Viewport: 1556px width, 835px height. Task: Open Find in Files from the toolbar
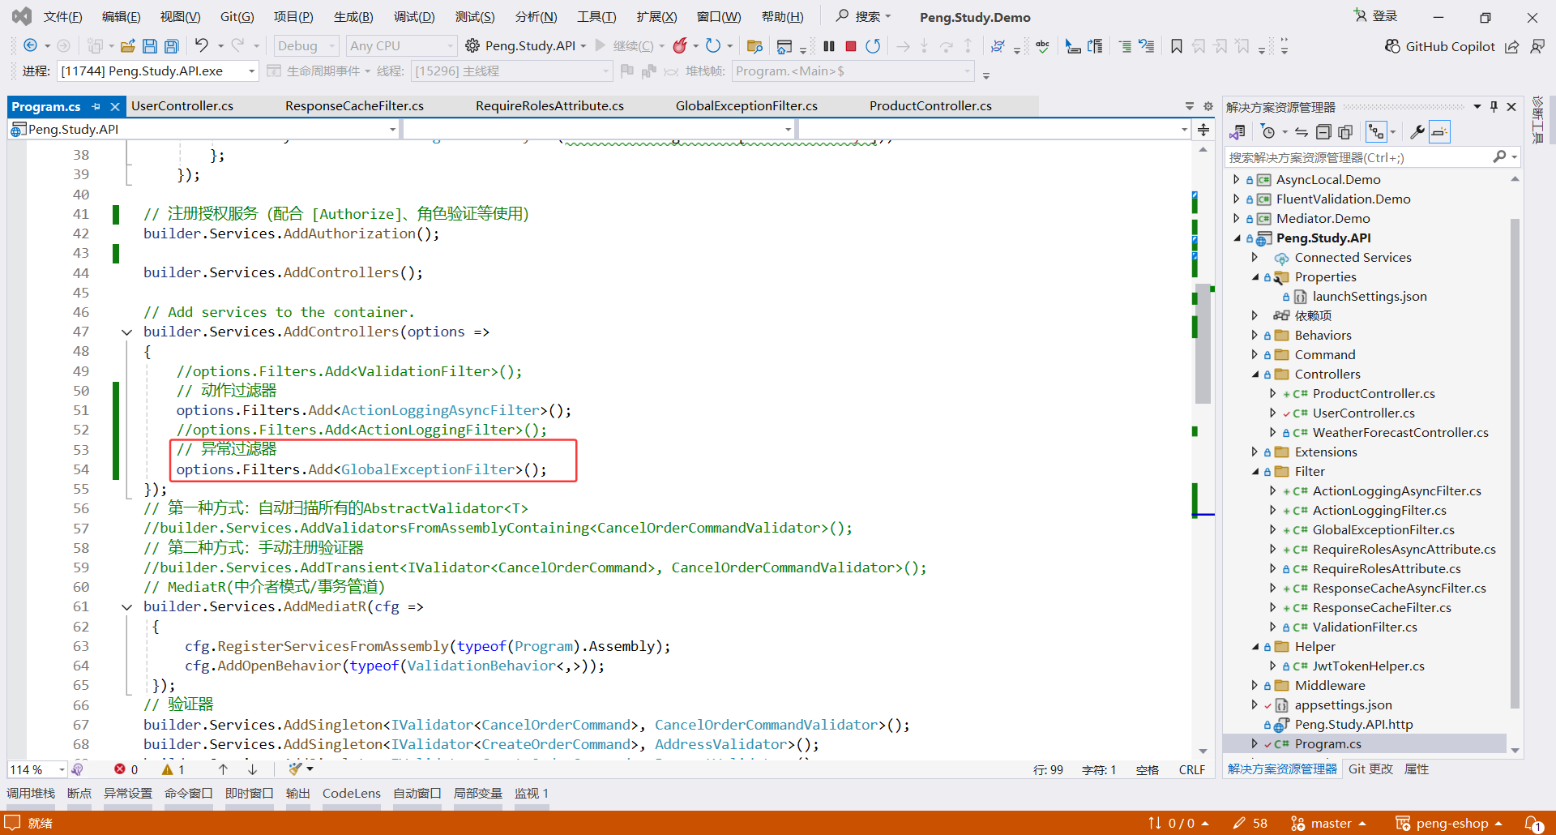[754, 46]
